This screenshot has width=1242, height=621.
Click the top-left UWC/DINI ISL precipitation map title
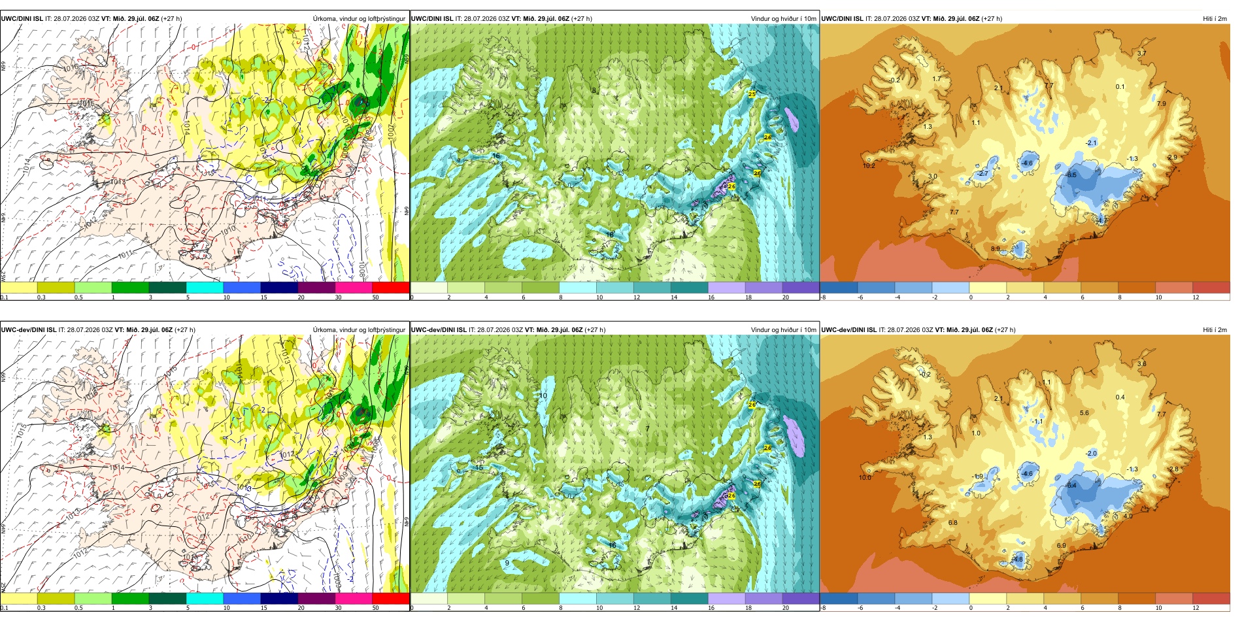point(92,18)
